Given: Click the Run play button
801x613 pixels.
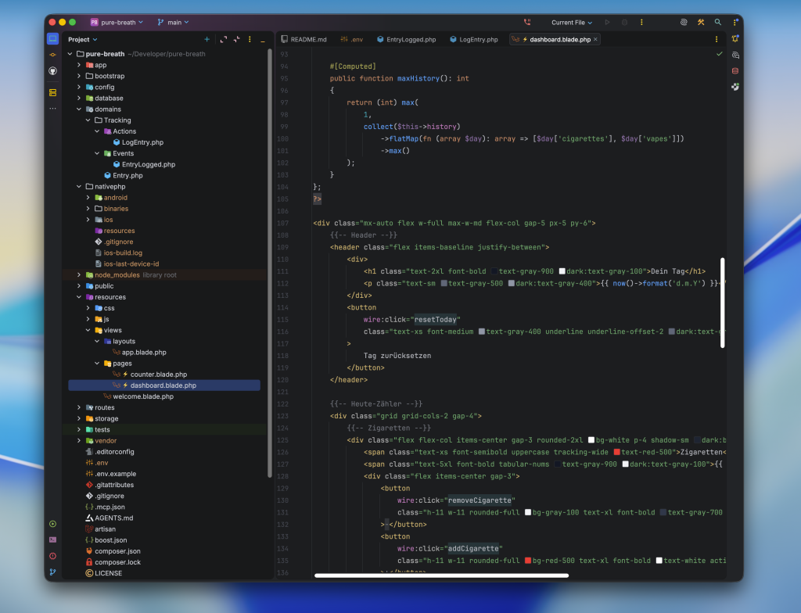Looking at the screenshot, I should 607,22.
